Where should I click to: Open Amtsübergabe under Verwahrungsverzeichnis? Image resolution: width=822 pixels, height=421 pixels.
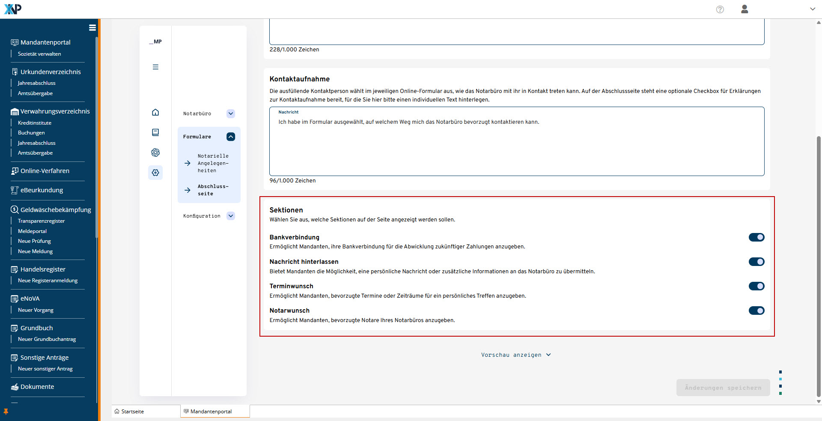36,153
